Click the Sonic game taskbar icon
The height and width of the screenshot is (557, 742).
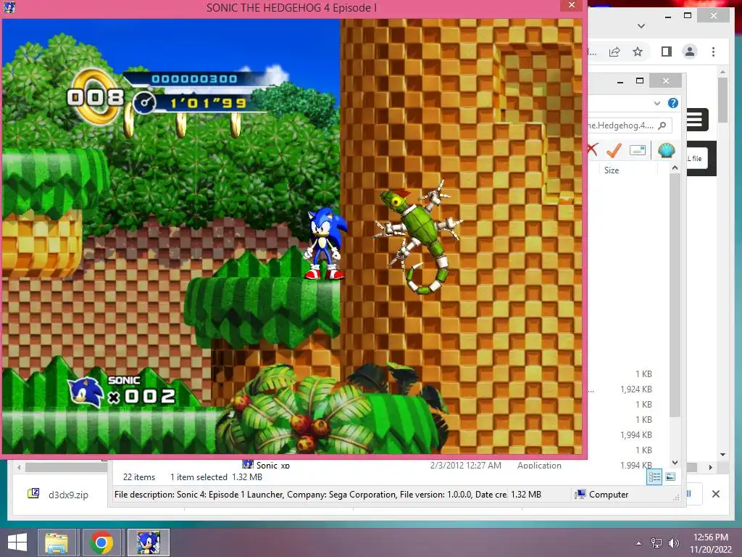click(148, 542)
